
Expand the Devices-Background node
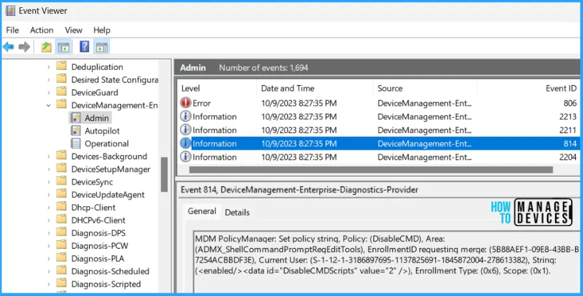(x=49, y=156)
